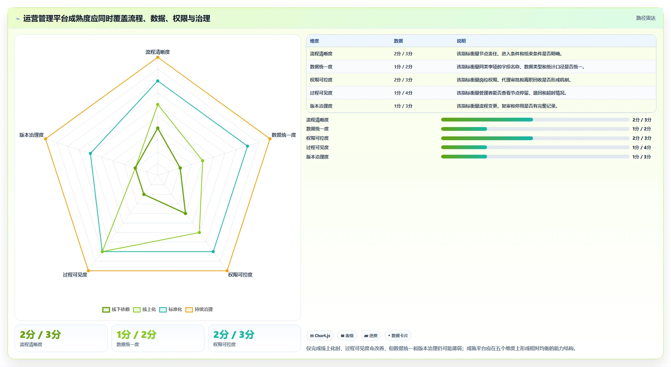
Task: Click the 维度 column header
Action: tap(314, 41)
